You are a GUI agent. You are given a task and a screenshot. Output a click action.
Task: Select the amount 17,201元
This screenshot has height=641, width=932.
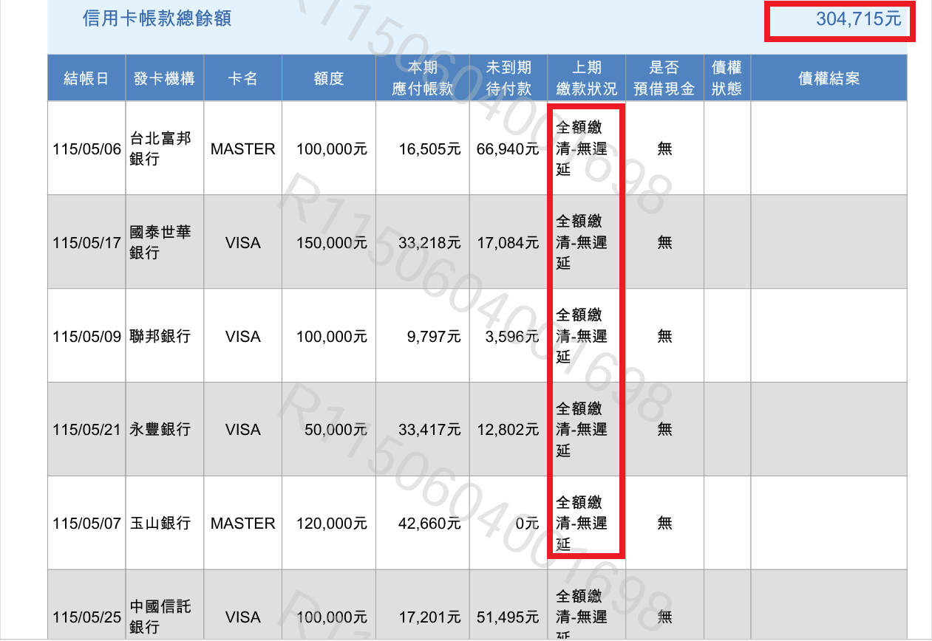(429, 617)
